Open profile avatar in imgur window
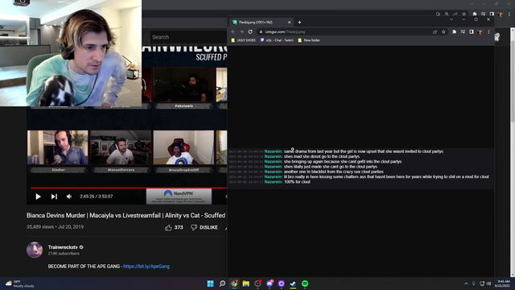 (480, 32)
